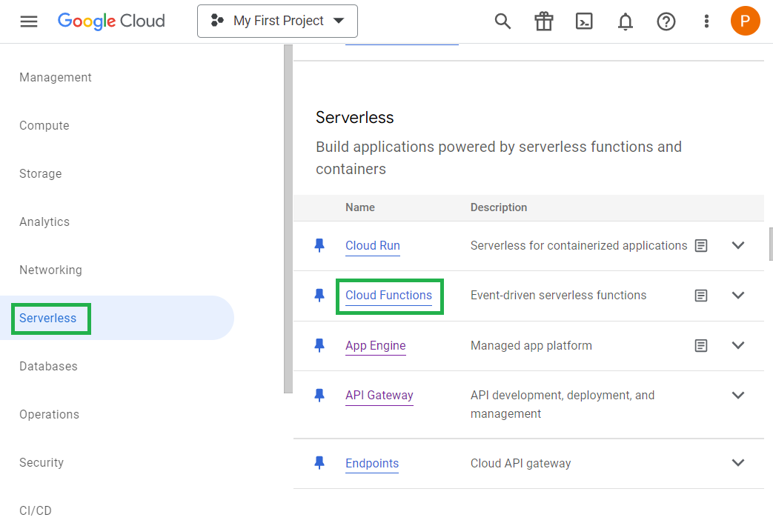Open the help question mark icon

click(666, 21)
